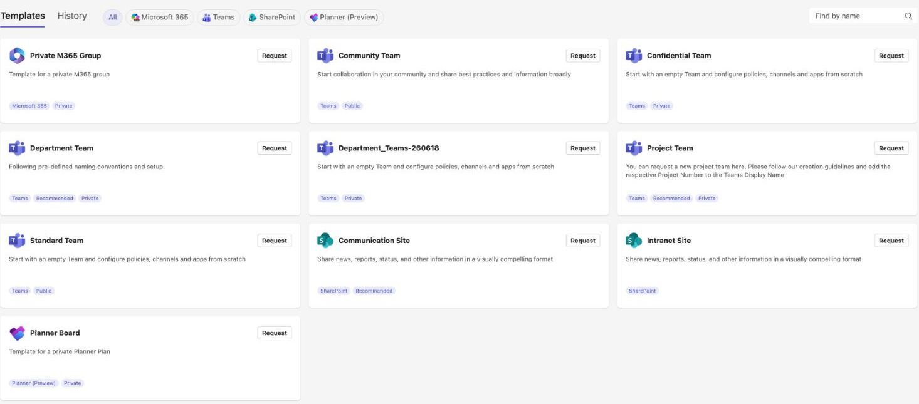Image resolution: width=919 pixels, height=404 pixels.
Task: Click the Recommended tag on Communication Site
Action: coord(374,291)
